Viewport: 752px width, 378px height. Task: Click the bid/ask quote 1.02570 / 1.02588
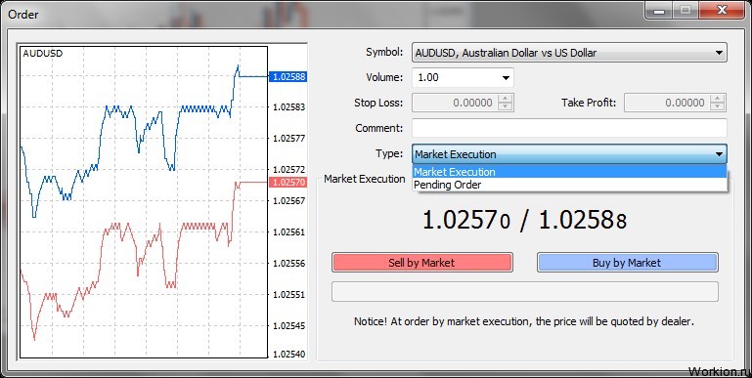(525, 221)
